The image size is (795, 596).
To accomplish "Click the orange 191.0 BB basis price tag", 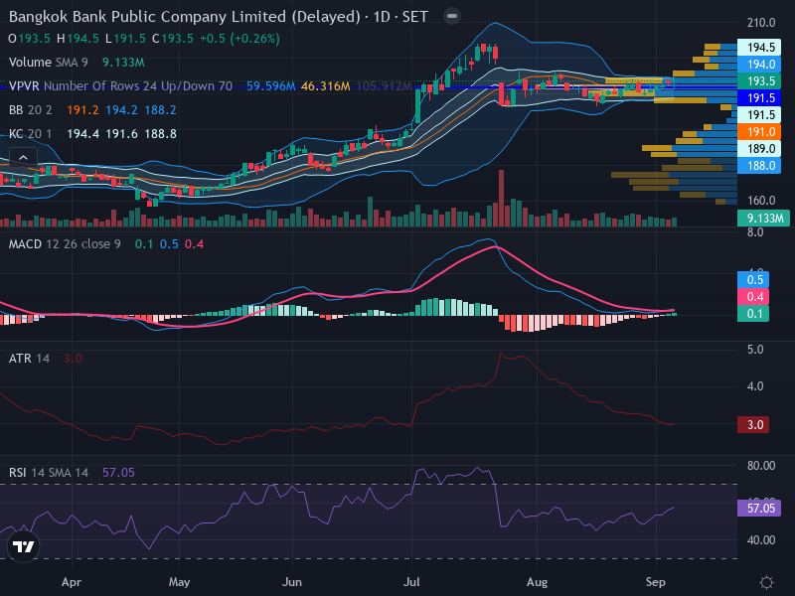I will [759, 132].
